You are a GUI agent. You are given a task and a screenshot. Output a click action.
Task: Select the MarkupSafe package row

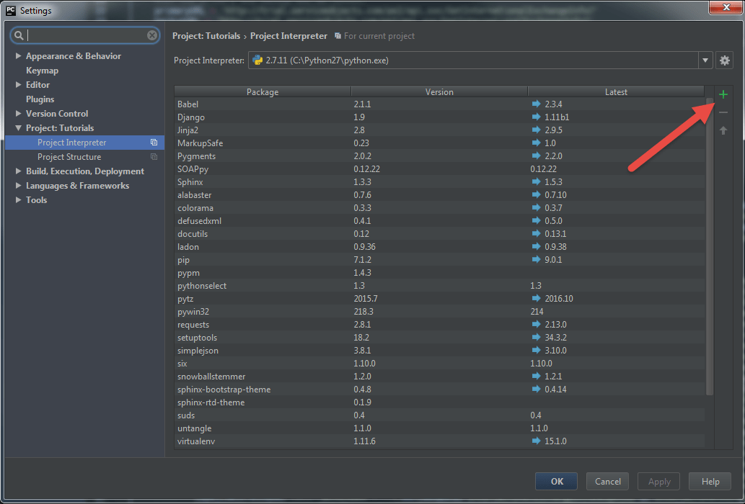[439, 143]
